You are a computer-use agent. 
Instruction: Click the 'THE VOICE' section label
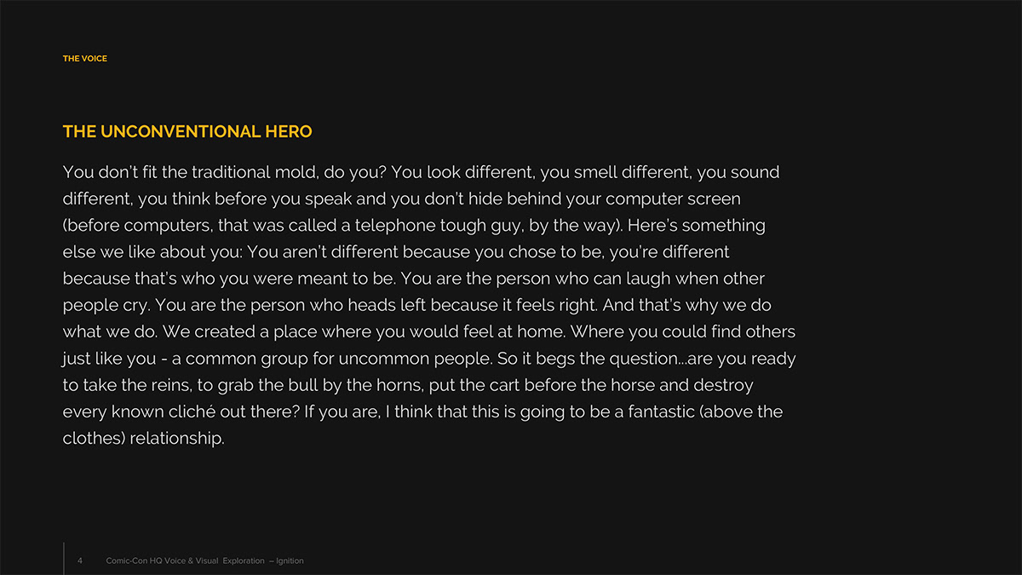pos(85,59)
